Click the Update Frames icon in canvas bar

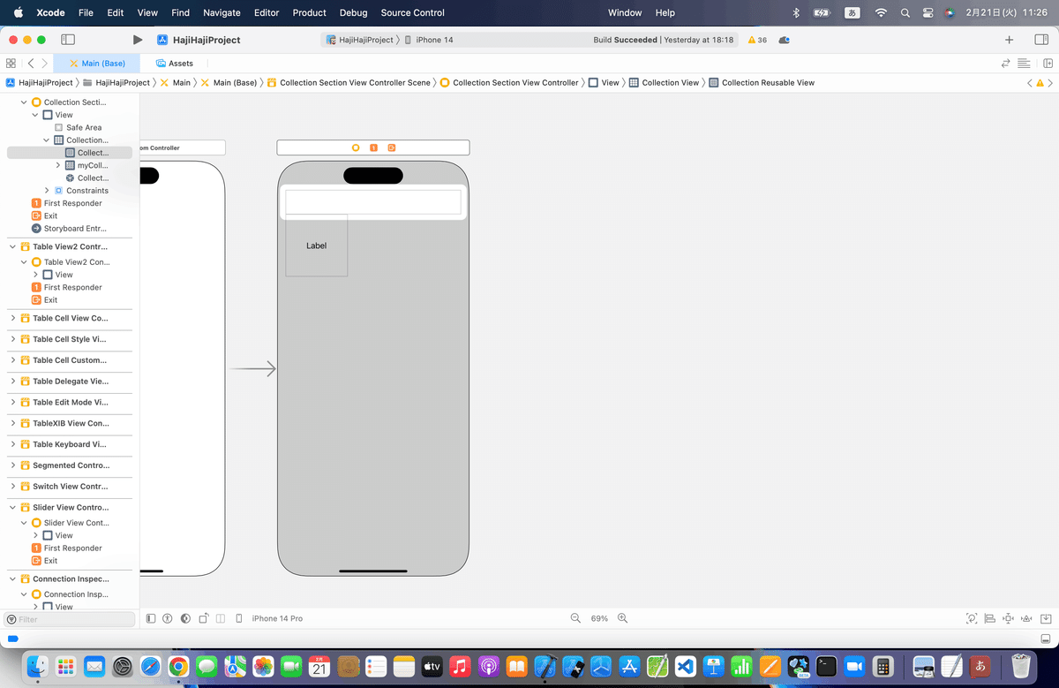(x=972, y=618)
